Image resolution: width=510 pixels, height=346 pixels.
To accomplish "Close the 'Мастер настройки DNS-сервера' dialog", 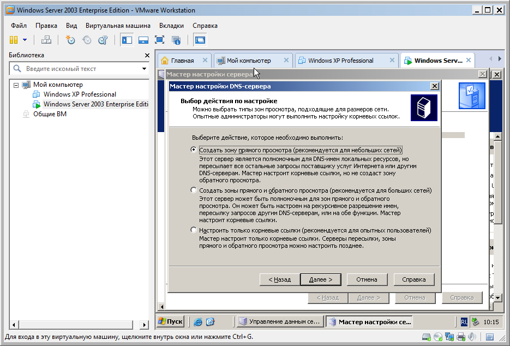I will pos(435,86).
